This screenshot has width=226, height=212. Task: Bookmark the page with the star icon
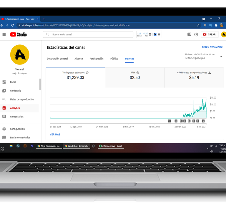click(198, 25)
